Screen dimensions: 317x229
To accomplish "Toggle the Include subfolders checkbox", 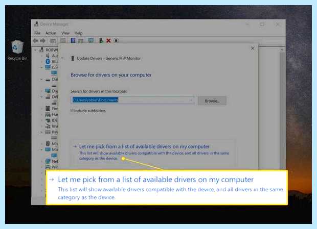I will tap(72, 111).
